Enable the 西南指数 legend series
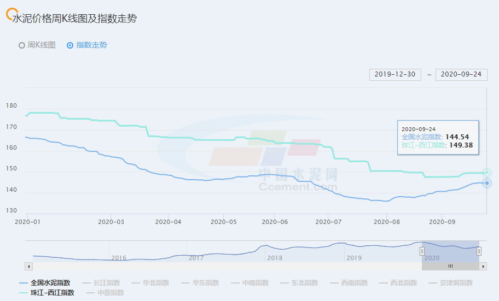The width and height of the screenshot is (499, 301). (x=349, y=283)
